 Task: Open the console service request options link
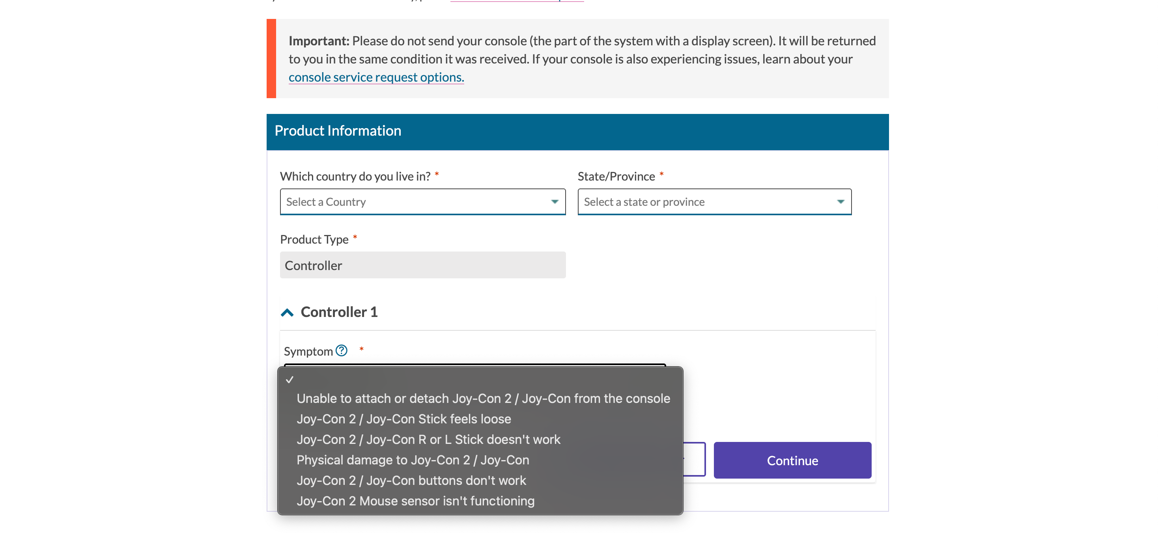click(376, 77)
